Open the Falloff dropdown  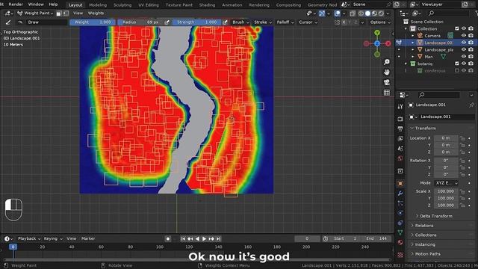tap(285, 22)
